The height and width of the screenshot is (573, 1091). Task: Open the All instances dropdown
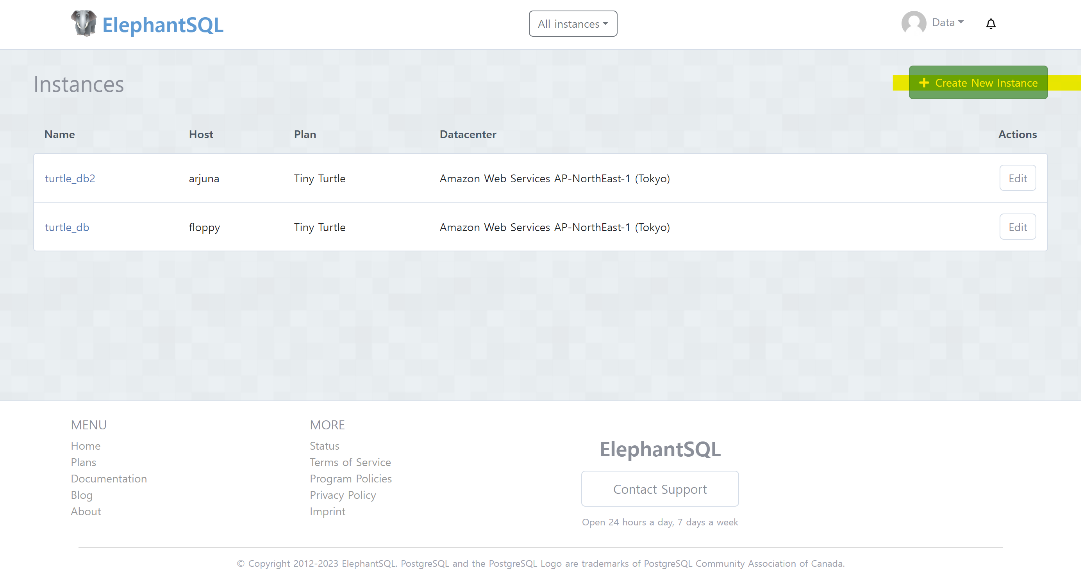(573, 24)
